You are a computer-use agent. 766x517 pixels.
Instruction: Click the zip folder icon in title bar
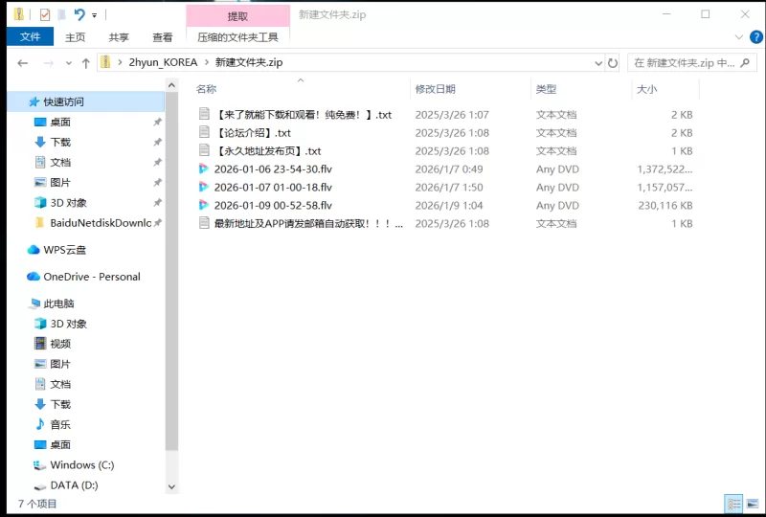(x=18, y=14)
